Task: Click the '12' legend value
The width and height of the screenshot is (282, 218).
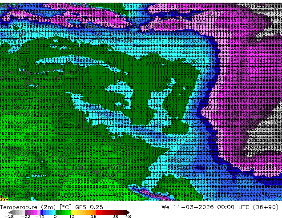Action: pos(72,216)
